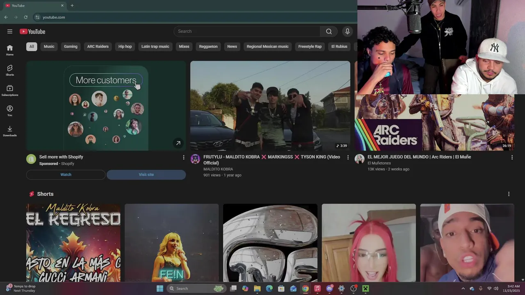
Task: Select the ARC Raiders chip
Action: coord(98,46)
